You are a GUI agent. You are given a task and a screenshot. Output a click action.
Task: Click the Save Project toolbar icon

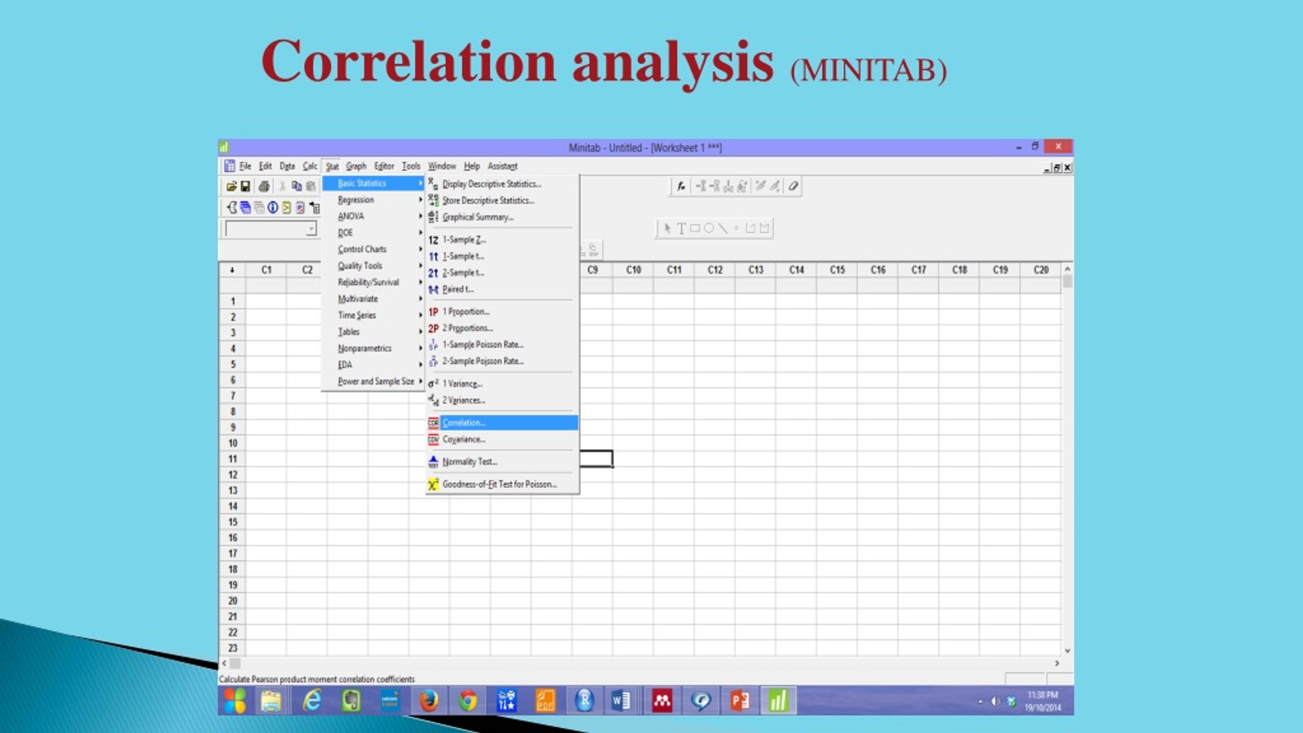tap(245, 187)
